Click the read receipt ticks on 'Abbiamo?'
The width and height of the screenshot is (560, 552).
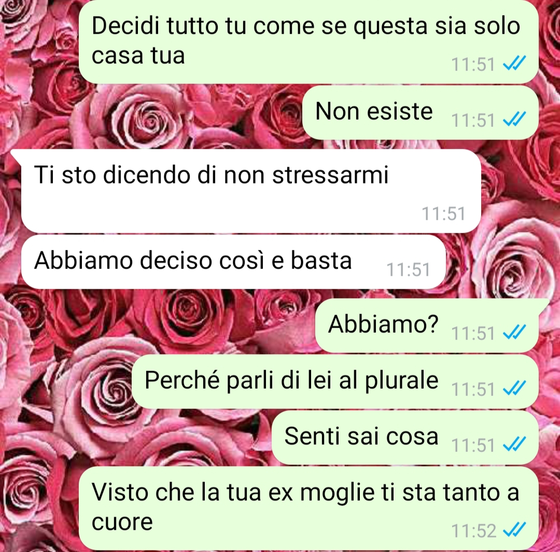click(514, 332)
